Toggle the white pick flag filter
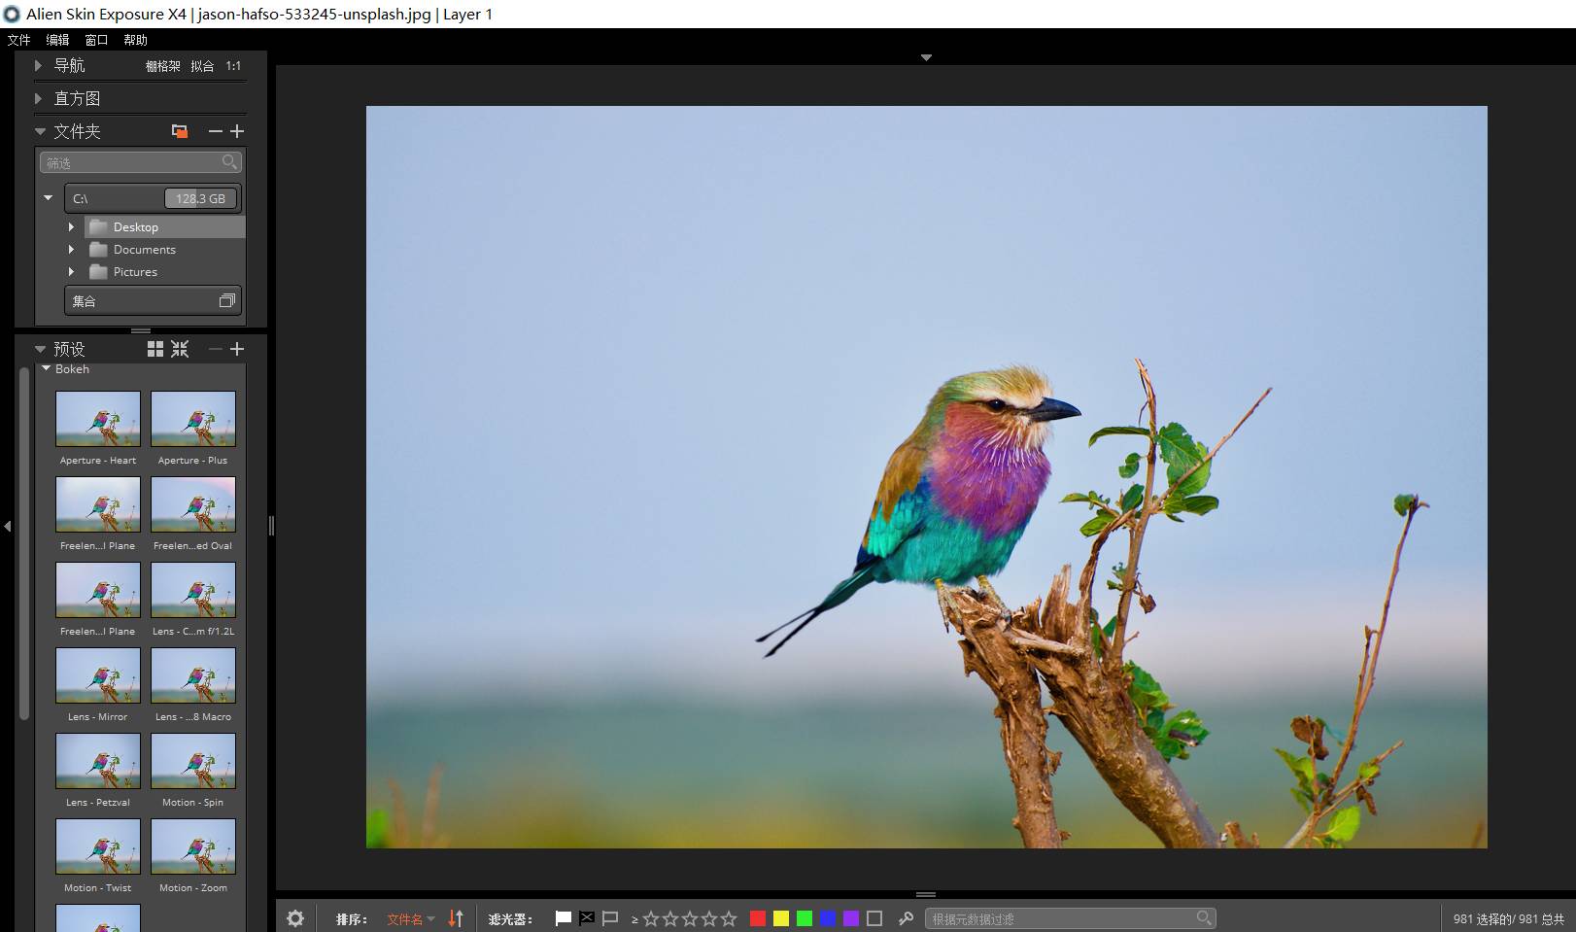This screenshot has width=1576, height=932. 563,918
